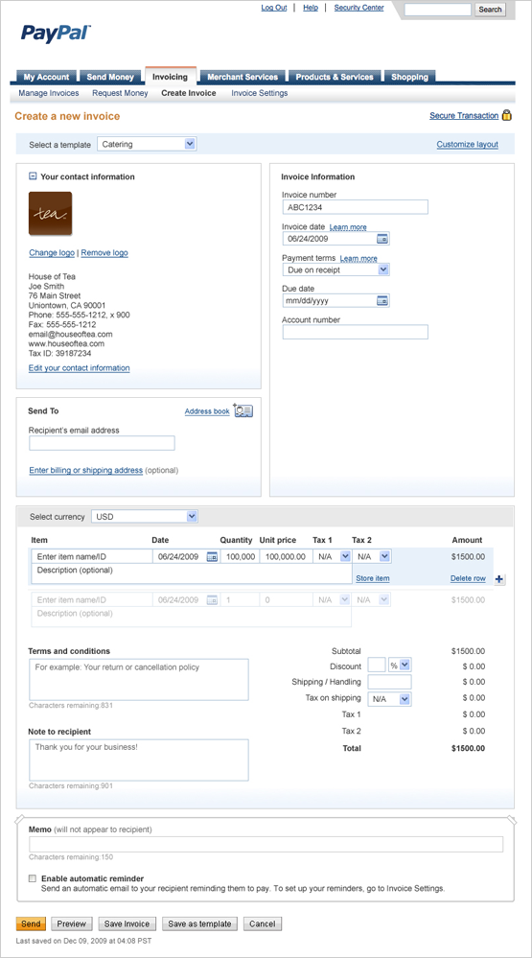This screenshot has width=532, height=958.
Task: Switch to the My Account tab
Action: point(46,77)
